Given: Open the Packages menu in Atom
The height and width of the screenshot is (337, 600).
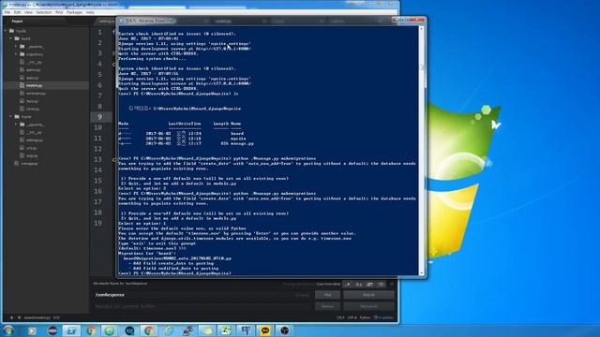Looking at the screenshot, I should (75, 12).
